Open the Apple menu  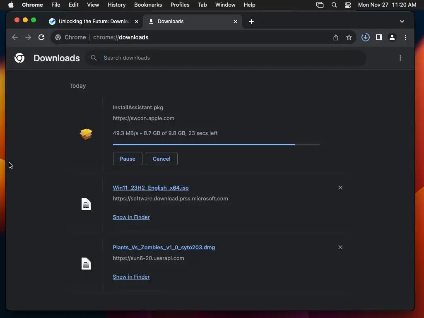11,5
